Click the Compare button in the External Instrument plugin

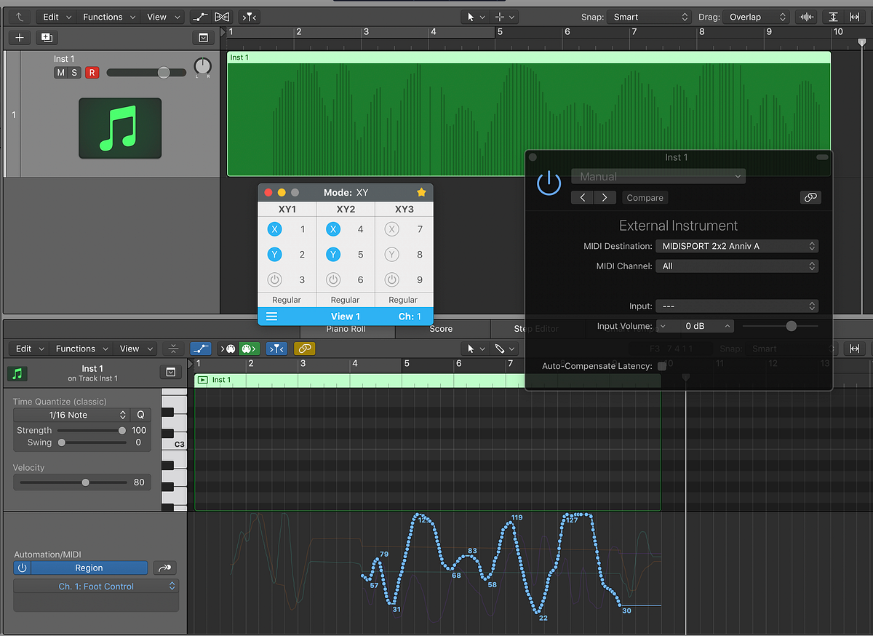tap(645, 197)
